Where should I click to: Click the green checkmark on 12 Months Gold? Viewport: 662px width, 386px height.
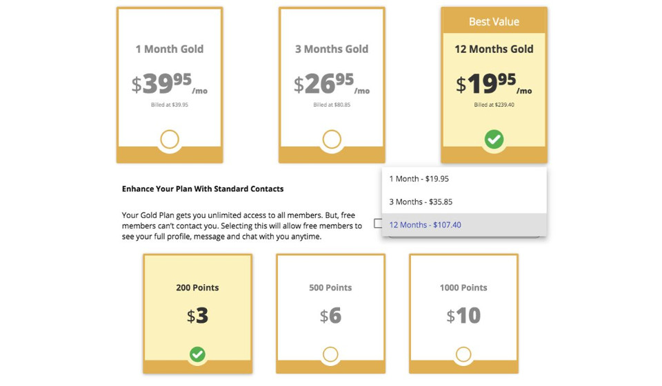[494, 139]
